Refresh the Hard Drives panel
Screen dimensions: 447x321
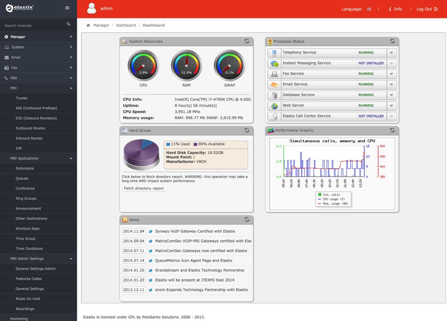click(247, 130)
